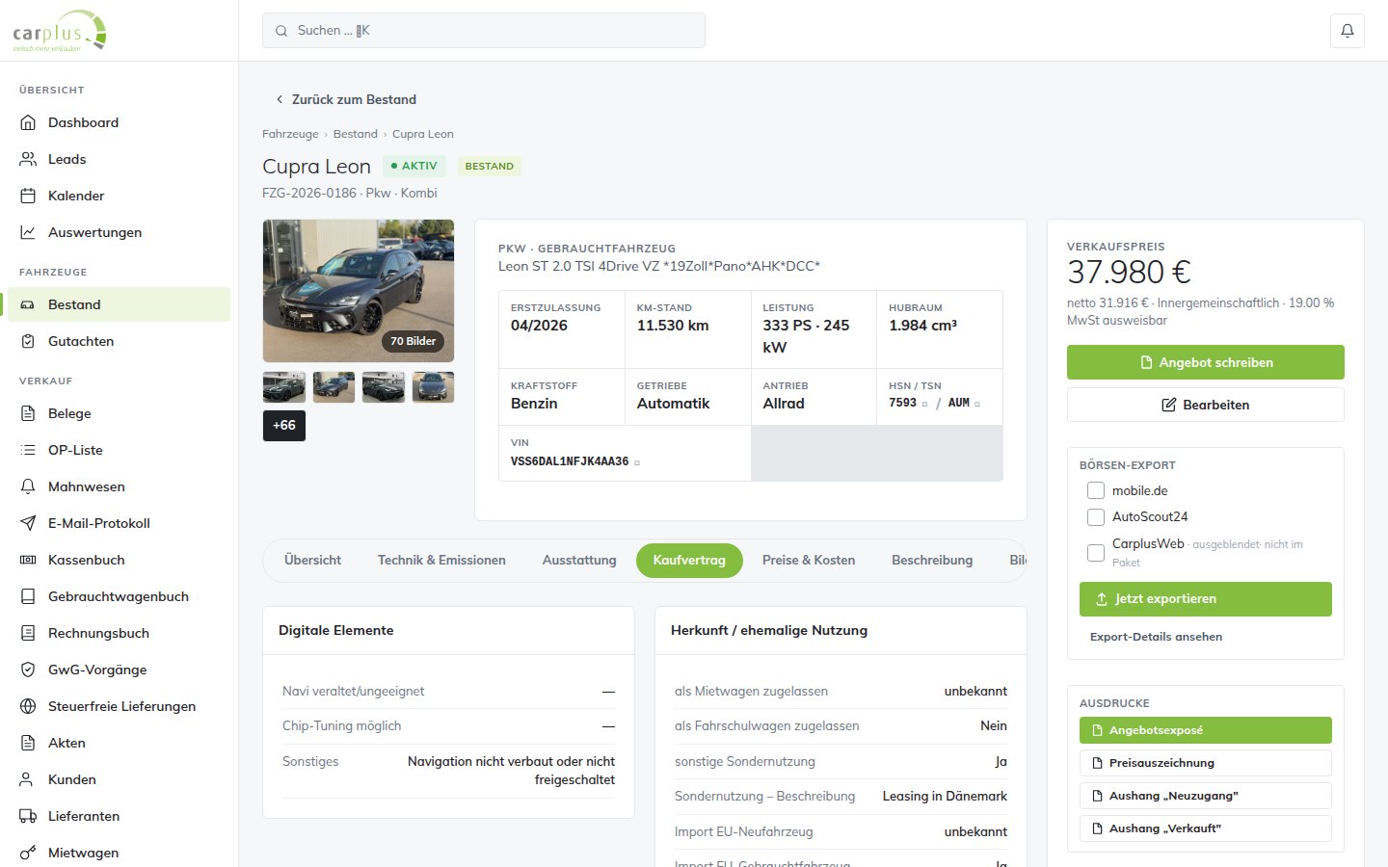Open the Kalender page
This screenshot has width=1388, height=867.
(x=119, y=196)
